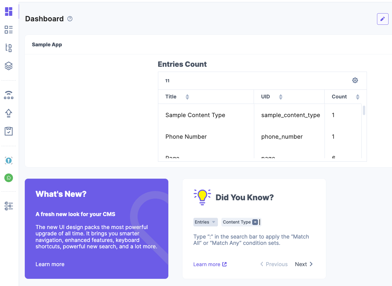
Task: Sort table by Title column
Action: pyautogui.click(x=187, y=97)
